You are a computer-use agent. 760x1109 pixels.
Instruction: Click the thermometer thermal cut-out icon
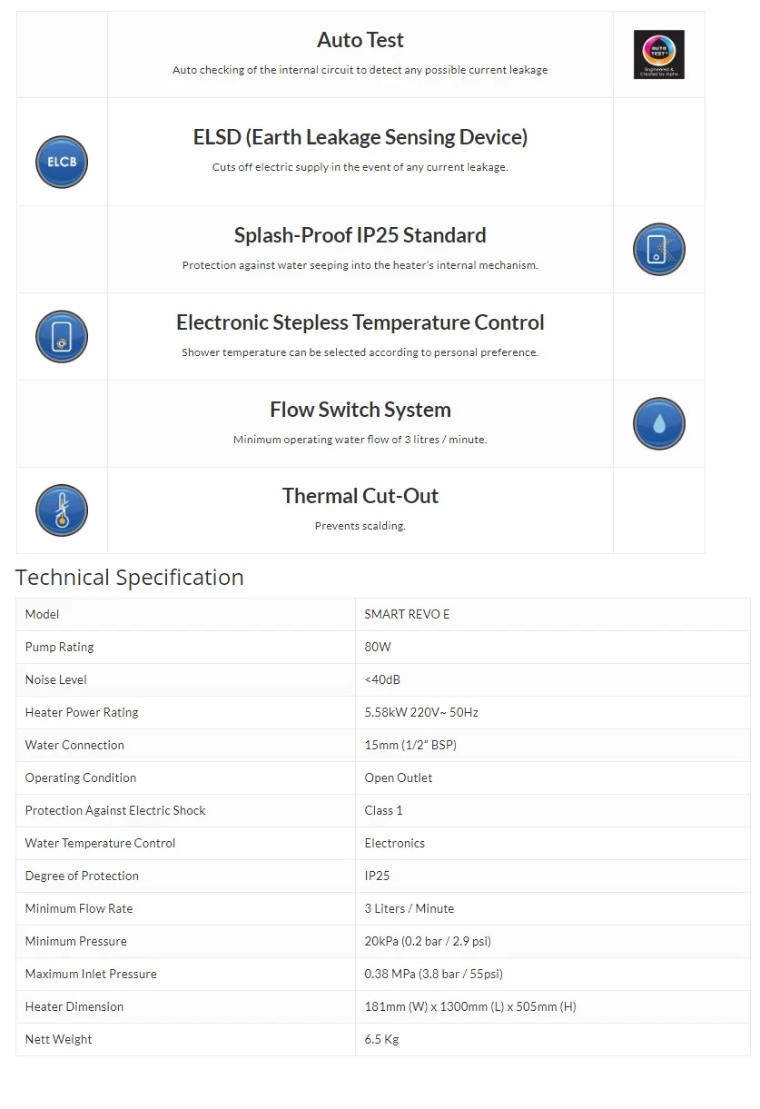coord(62,510)
